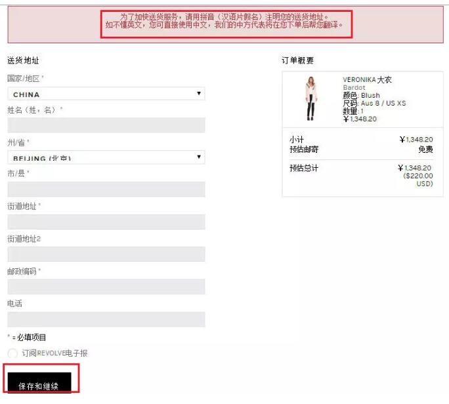Click the 预估总计 ￥1,348.20 amount
Image resolution: width=449 pixels, height=404 pixels.
coord(414,168)
